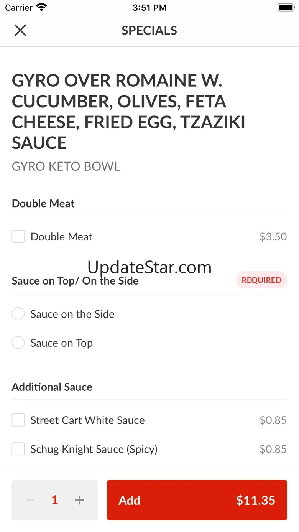Check the Double Meat checkbox
The height and width of the screenshot is (532, 299).
[18, 237]
